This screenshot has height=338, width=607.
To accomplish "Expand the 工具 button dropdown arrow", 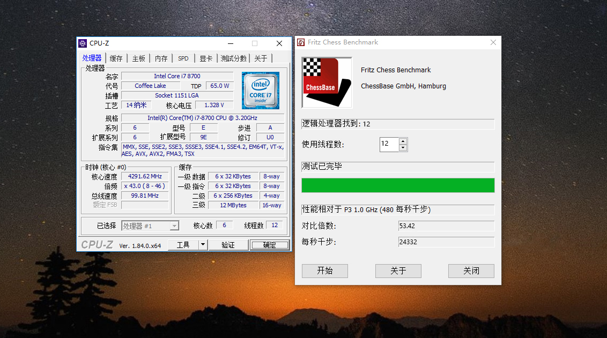I will (x=203, y=245).
